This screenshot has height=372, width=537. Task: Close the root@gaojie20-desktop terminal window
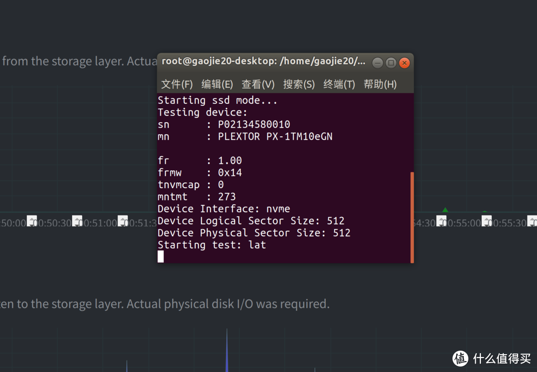[404, 63]
